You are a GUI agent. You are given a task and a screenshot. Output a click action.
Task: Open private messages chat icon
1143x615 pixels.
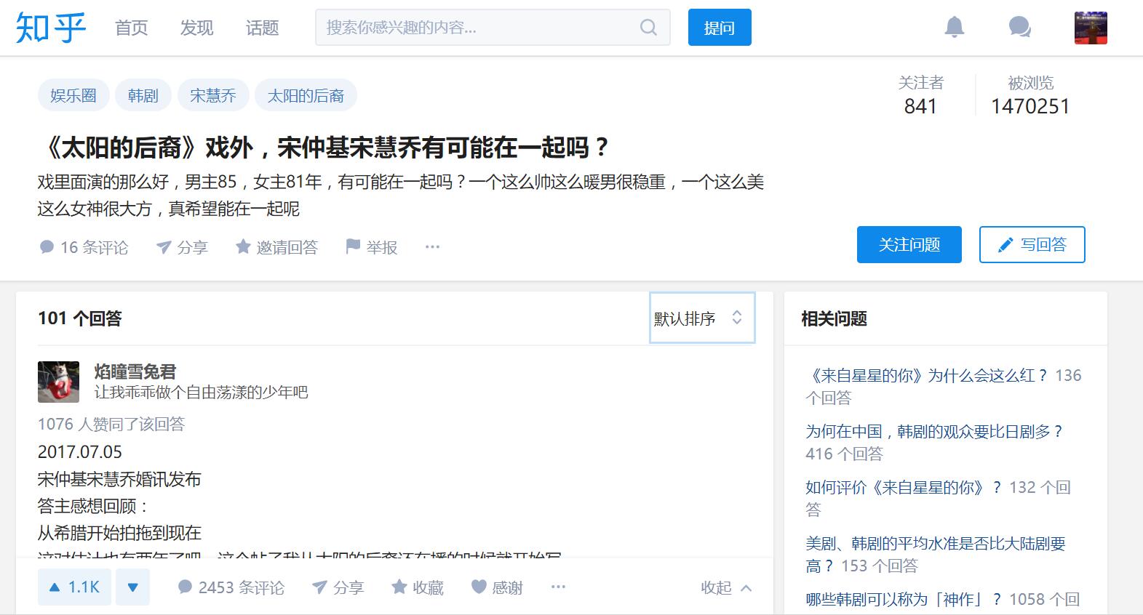pos(1020,28)
